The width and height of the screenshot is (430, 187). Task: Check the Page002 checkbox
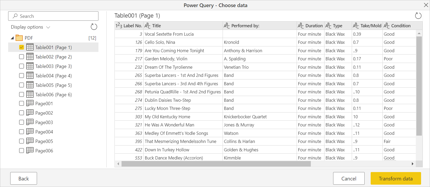[22, 113]
